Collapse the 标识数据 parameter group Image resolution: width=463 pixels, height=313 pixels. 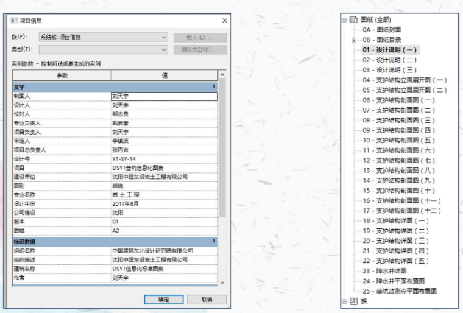tap(213, 241)
